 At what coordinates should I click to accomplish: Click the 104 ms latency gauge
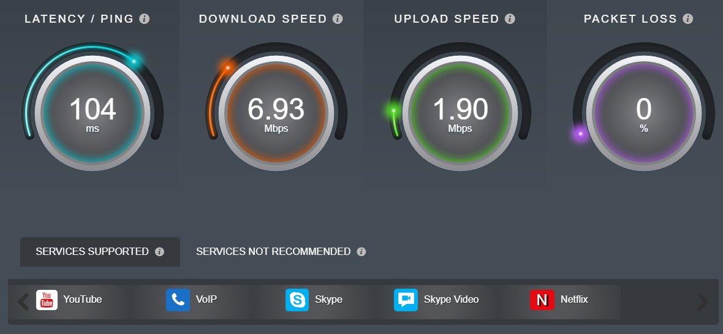click(x=93, y=113)
